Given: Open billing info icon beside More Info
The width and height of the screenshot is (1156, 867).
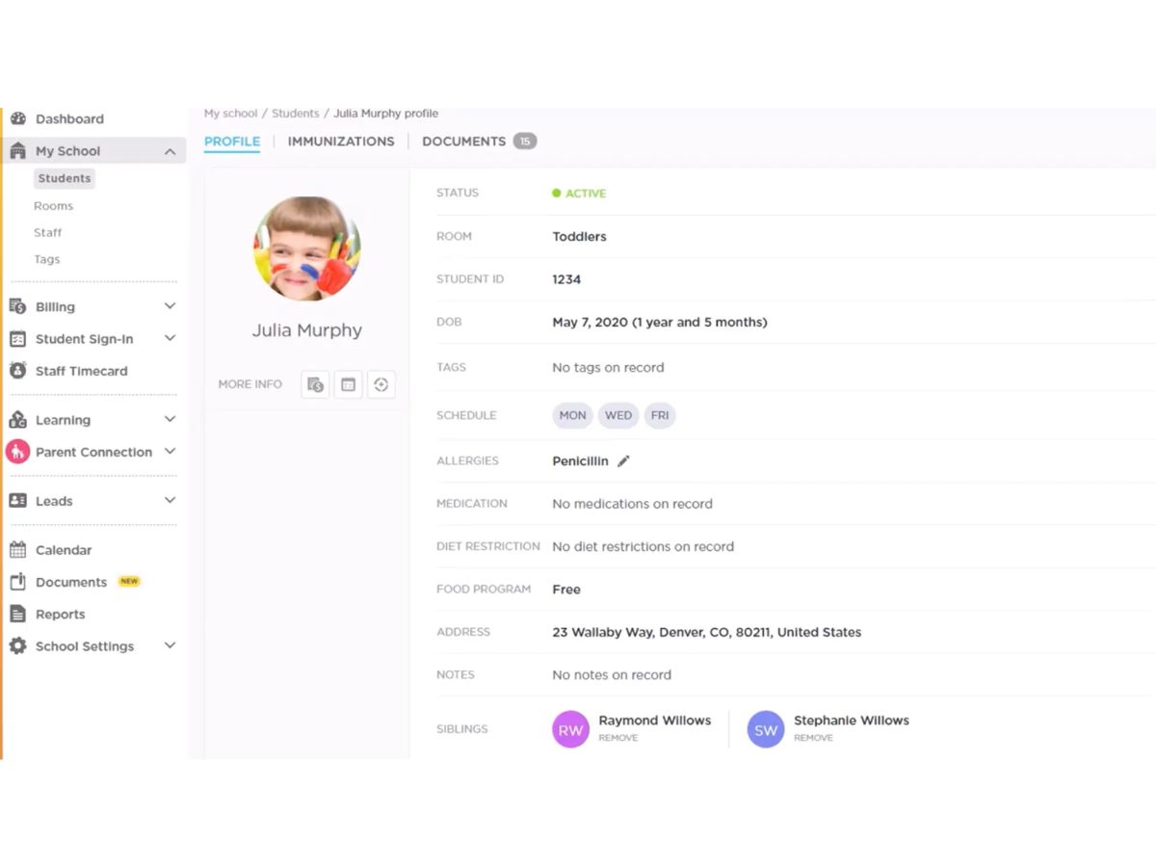Looking at the screenshot, I should [315, 384].
